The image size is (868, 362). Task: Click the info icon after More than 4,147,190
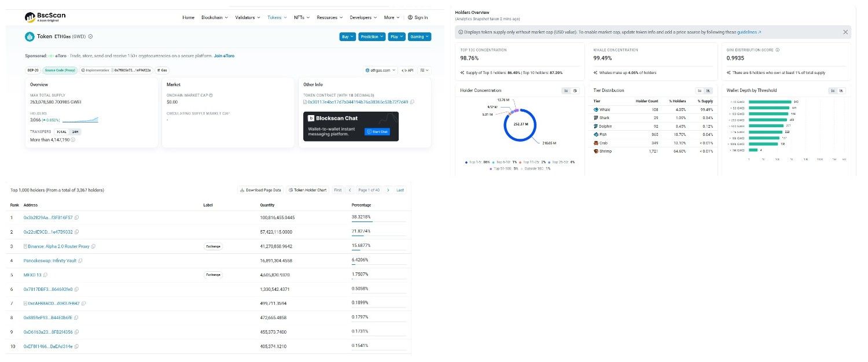[72, 140]
